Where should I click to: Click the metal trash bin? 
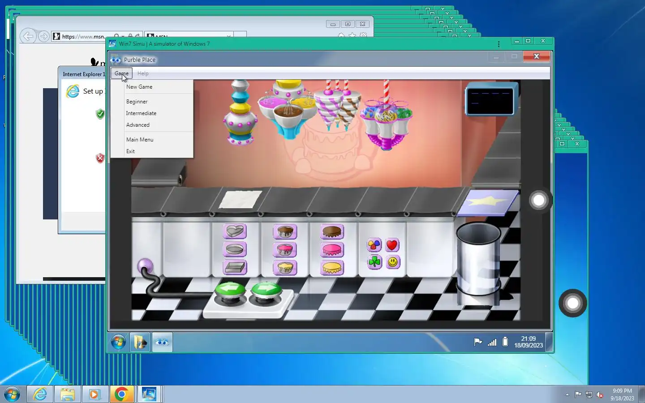click(478, 259)
